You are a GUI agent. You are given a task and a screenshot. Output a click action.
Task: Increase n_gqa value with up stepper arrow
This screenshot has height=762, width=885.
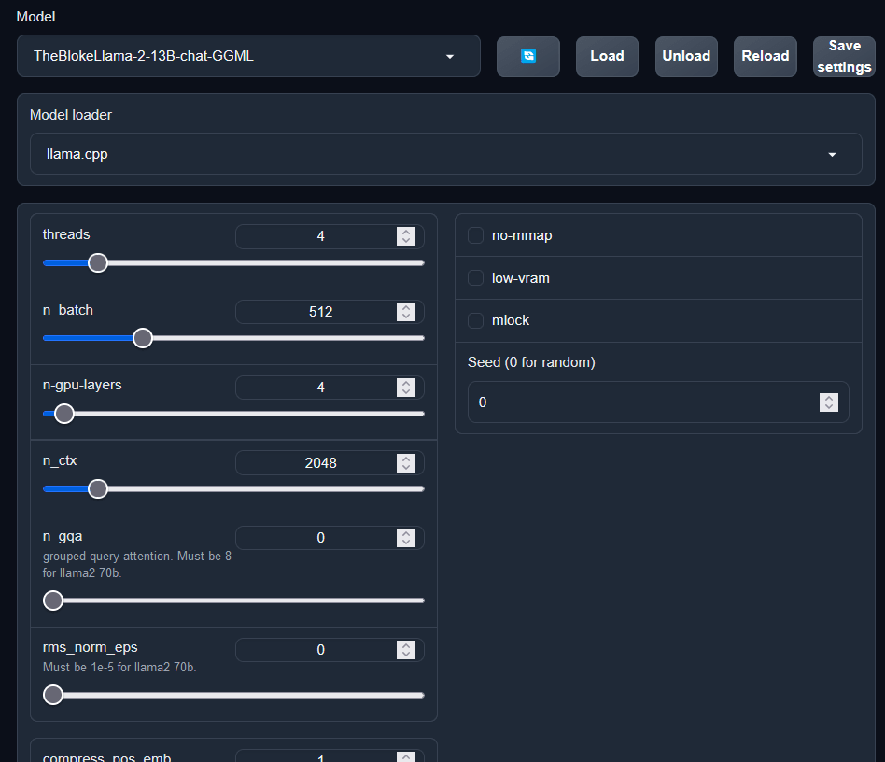(x=405, y=533)
